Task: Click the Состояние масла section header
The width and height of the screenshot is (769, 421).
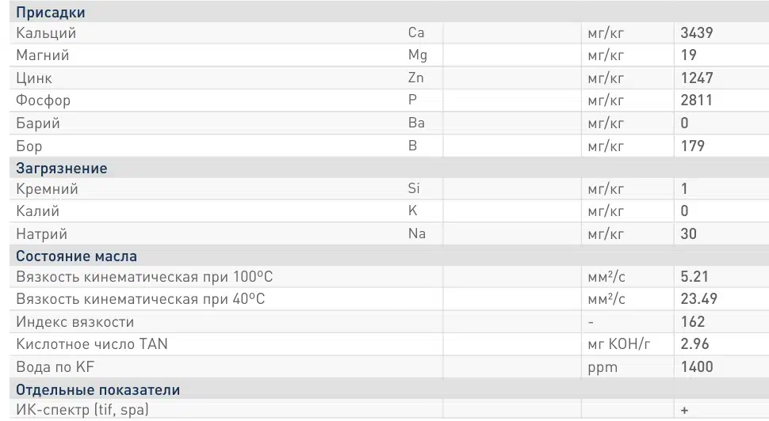Action: pyautogui.click(x=77, y=256)
